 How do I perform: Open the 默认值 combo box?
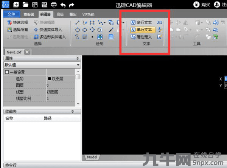[x=42, y=65]
